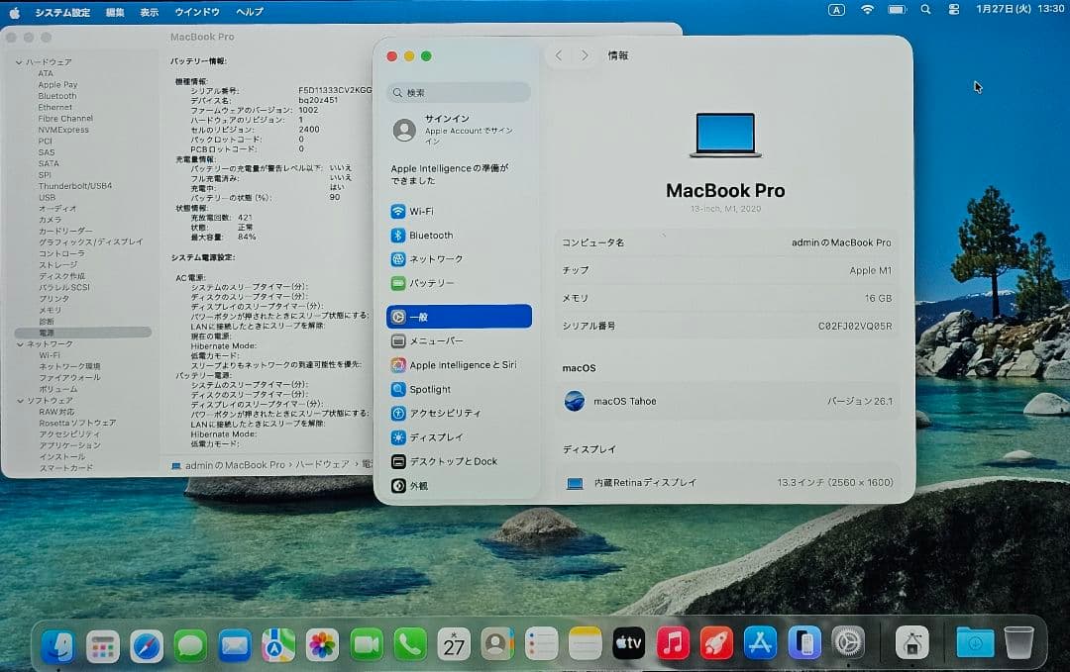Select the メニューバー settings item
The image size is (1070, 672).
(x=436, y=340)
